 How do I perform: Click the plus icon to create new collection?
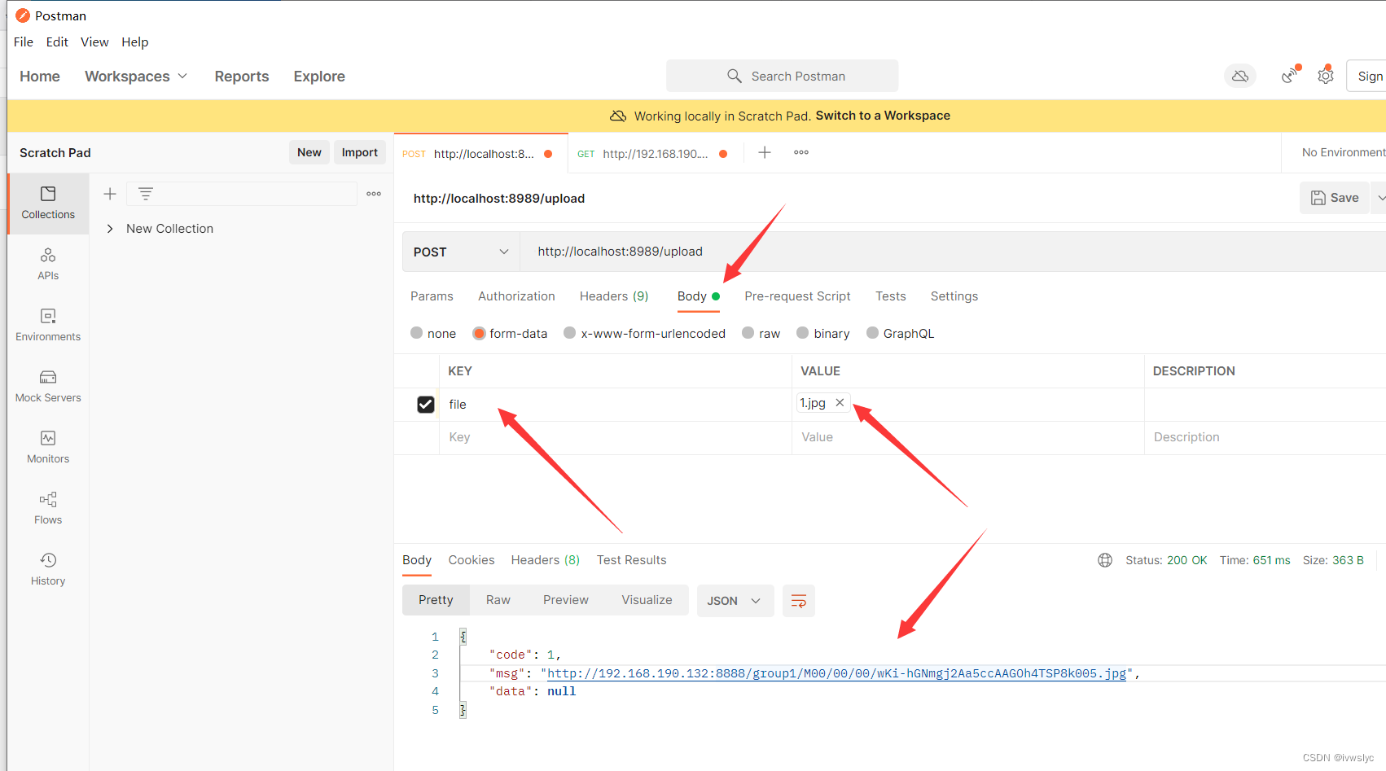[110, 194]
